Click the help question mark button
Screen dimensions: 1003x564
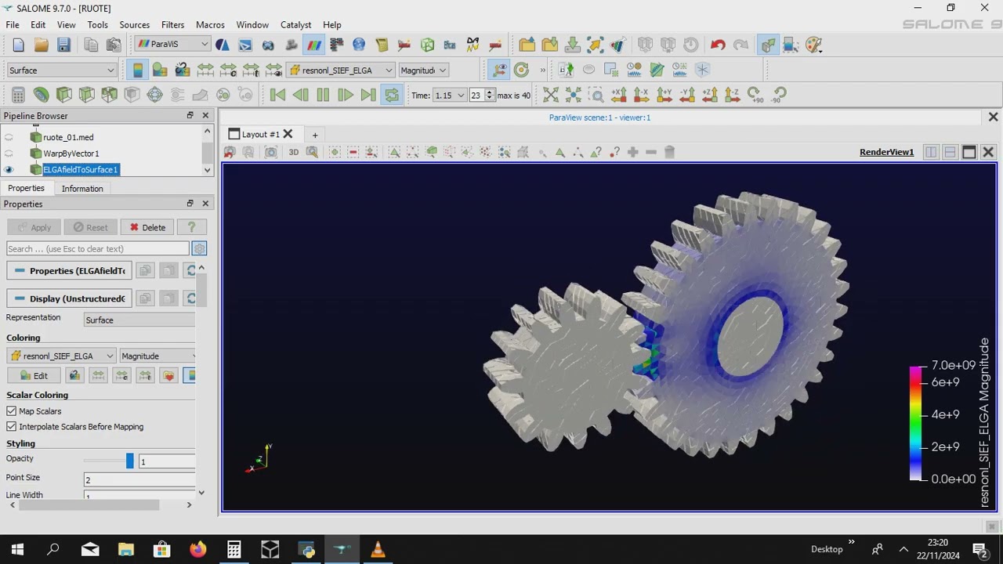coord(191,227)
